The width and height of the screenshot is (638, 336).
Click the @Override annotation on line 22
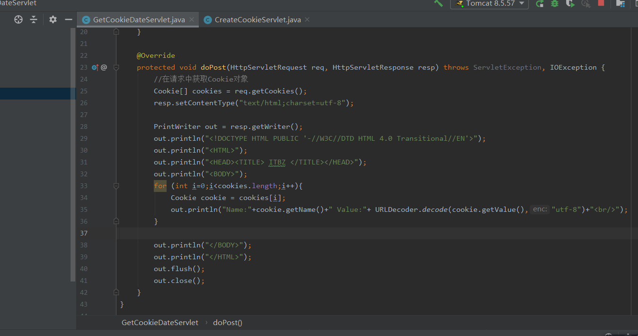156,55
